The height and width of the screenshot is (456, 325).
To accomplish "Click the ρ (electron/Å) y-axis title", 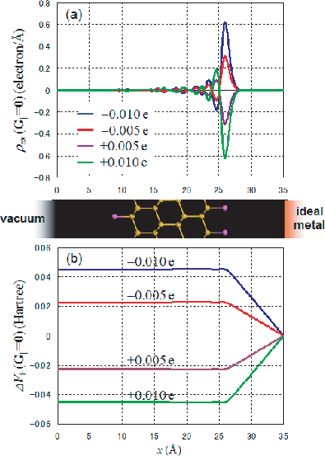I will [x=21, y=91].
